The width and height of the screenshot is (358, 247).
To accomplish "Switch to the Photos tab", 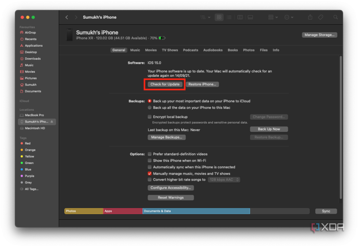I will click(x=249, y=50).
